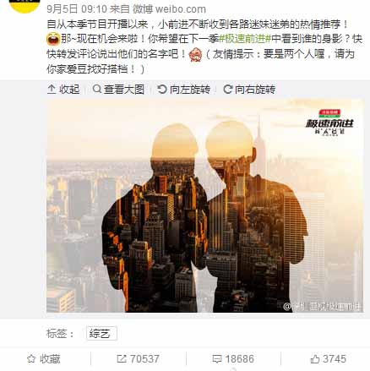The image size is (370, 371).
Task: Open the weibo.com source link
Action: click(180, 9)
